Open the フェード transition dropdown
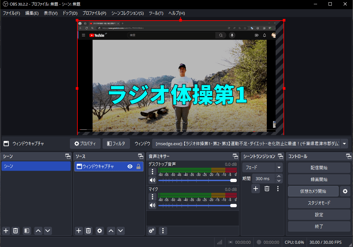The image size is (353, 247). tap(263, 167)
